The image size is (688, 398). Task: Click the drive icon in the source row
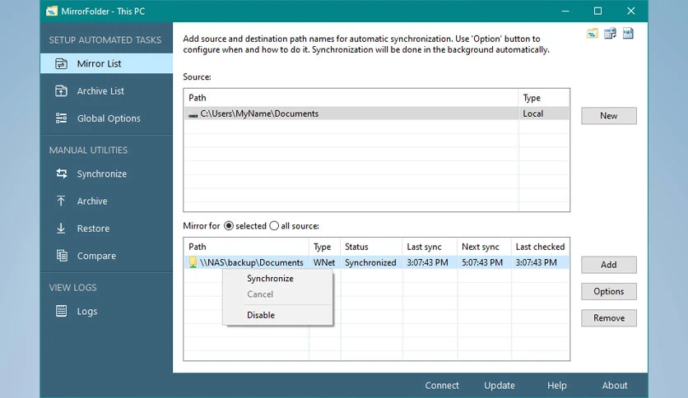(x=193, y=115)
